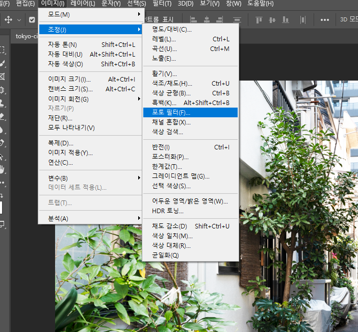The height and width of the screenshot is (332, 358).
Task: Open the 편집(E) menu
Action: (x=25, y=4)
